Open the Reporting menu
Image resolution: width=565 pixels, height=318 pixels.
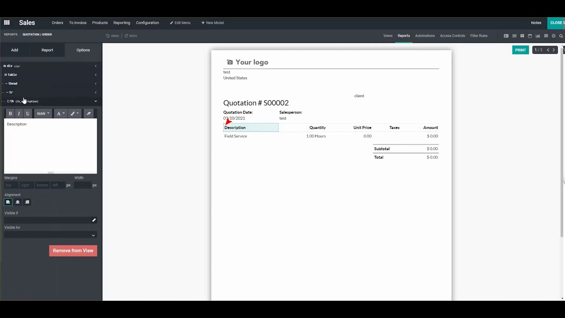pos(122,23)
